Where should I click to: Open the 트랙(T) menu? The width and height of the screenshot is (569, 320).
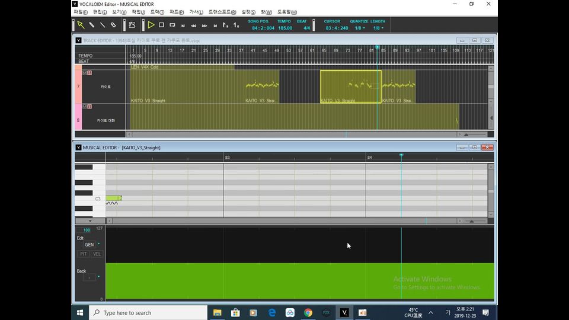coord(157,12)
